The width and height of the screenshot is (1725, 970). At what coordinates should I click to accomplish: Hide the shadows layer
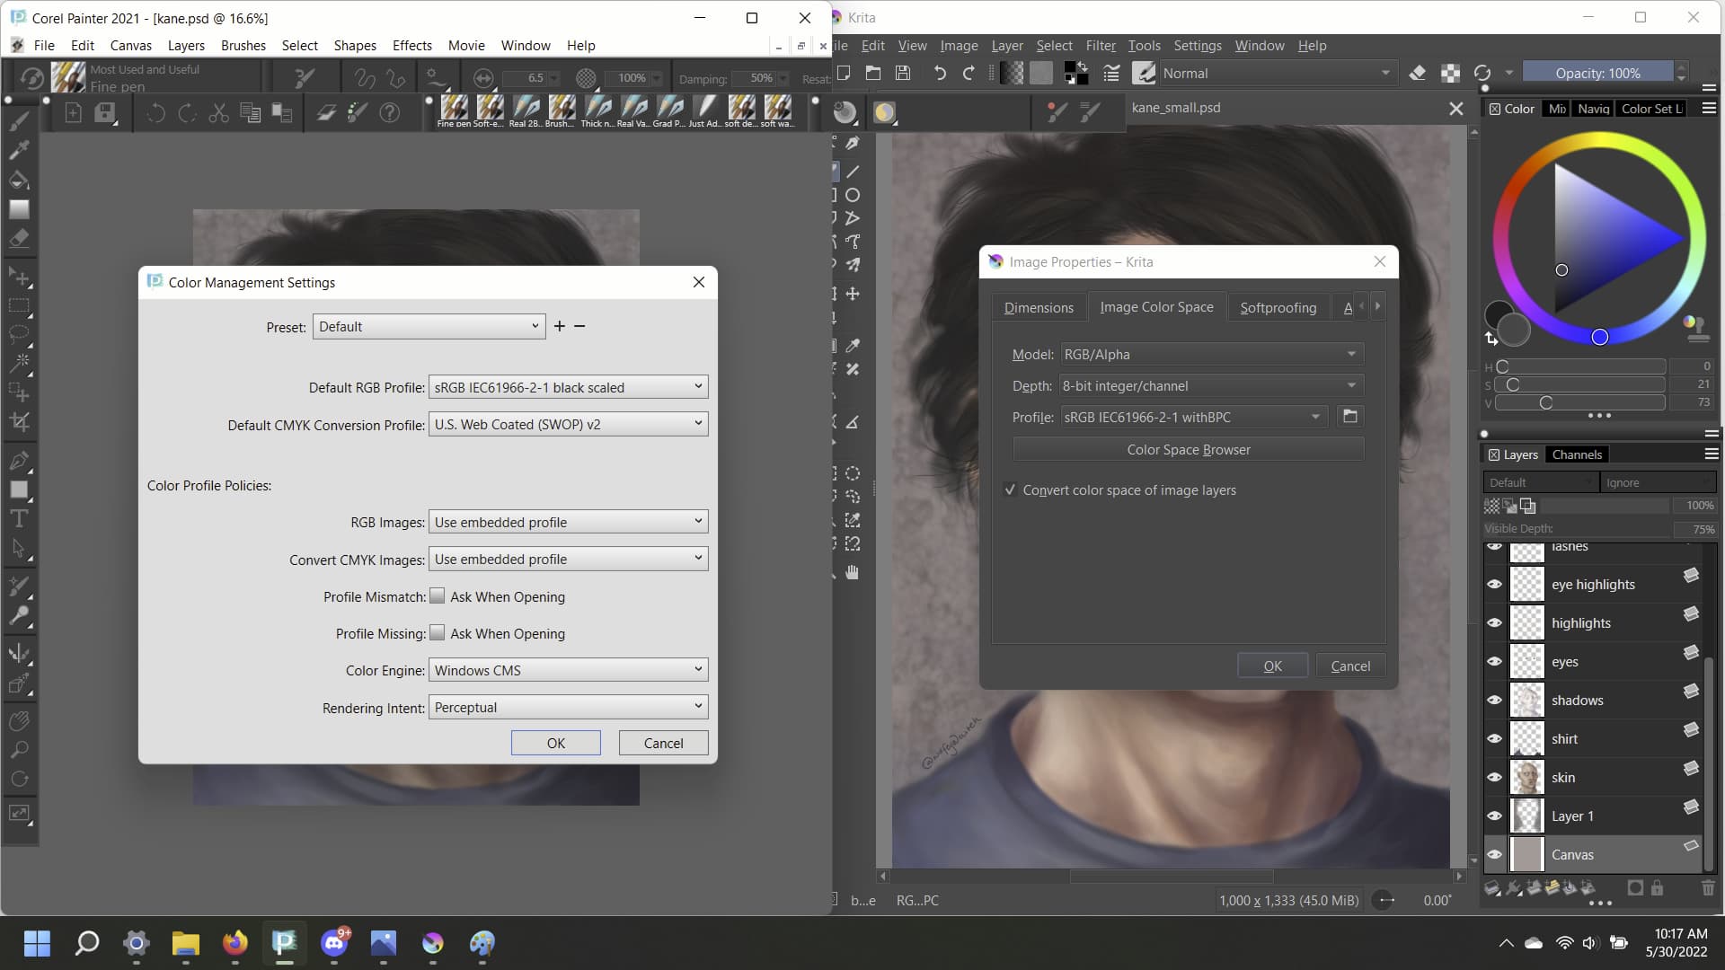click(1494, 701)
